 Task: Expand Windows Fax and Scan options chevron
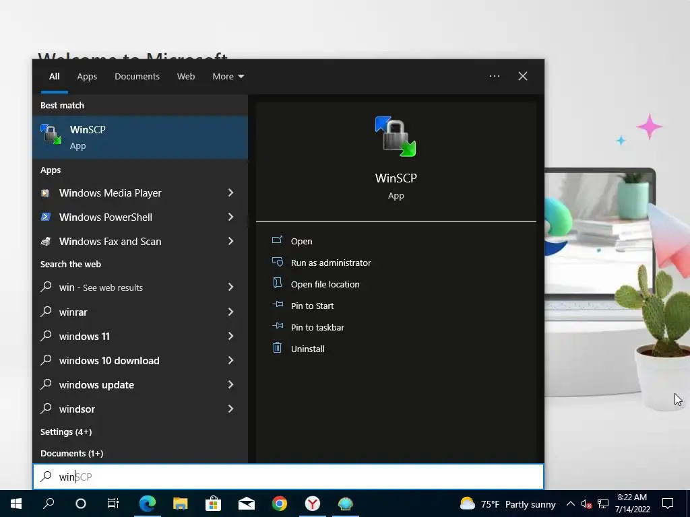tap(230, 241)
